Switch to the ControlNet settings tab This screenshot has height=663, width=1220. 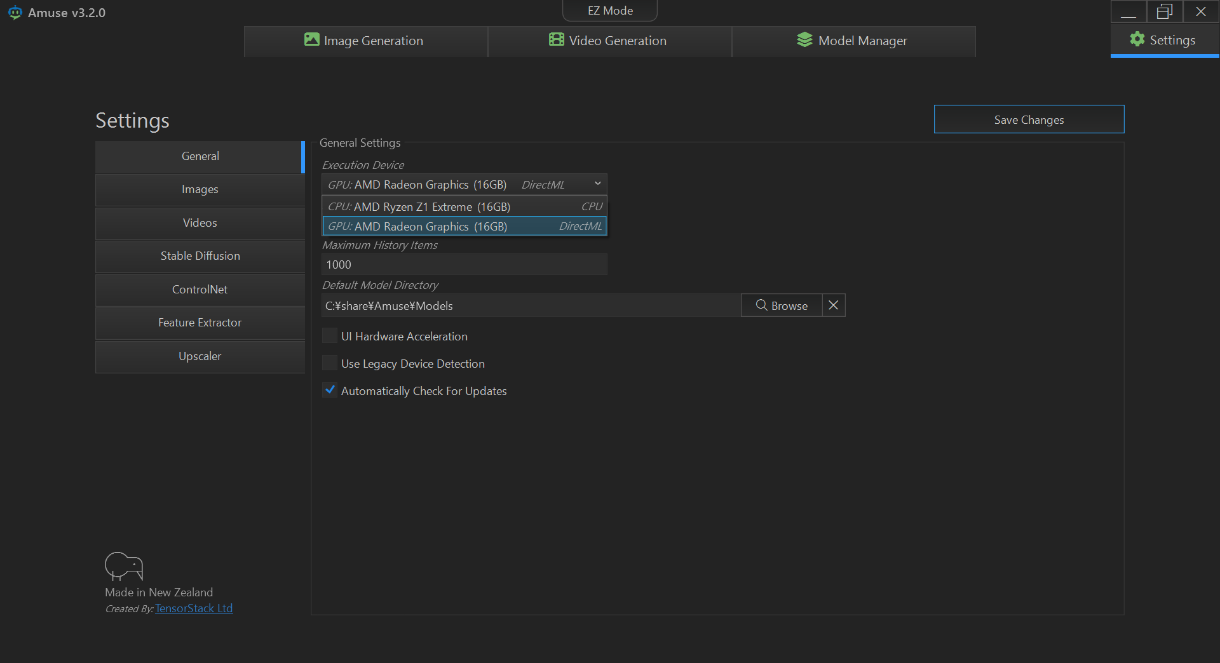[x=200, y=290]
